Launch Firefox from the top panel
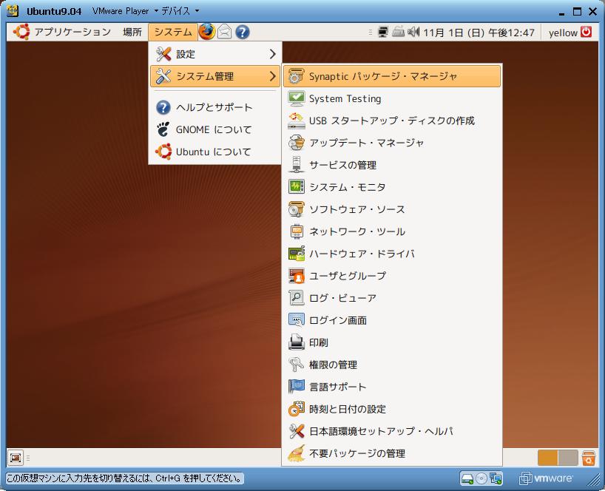Image resolution: width=605 pixels, height=491 pixels. 207,32
